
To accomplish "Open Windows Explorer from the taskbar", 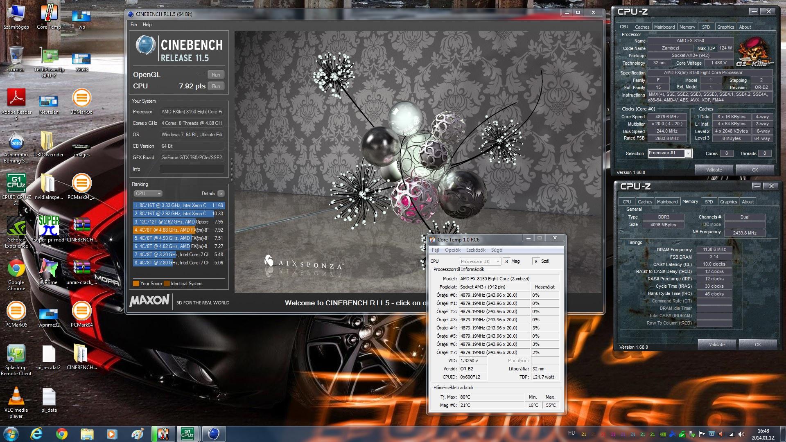I will coord(87,433).
